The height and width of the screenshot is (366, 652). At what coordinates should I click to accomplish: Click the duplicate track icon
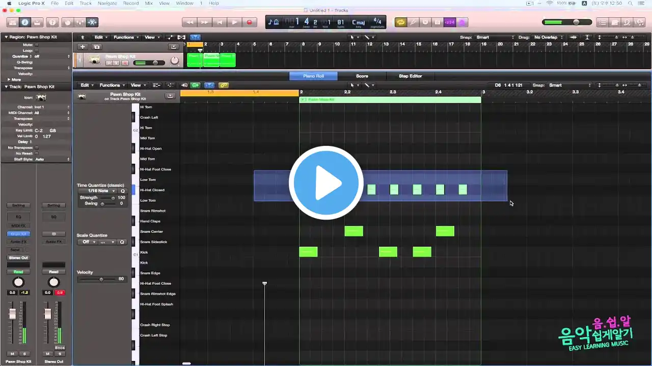click(x=97, y=47)
